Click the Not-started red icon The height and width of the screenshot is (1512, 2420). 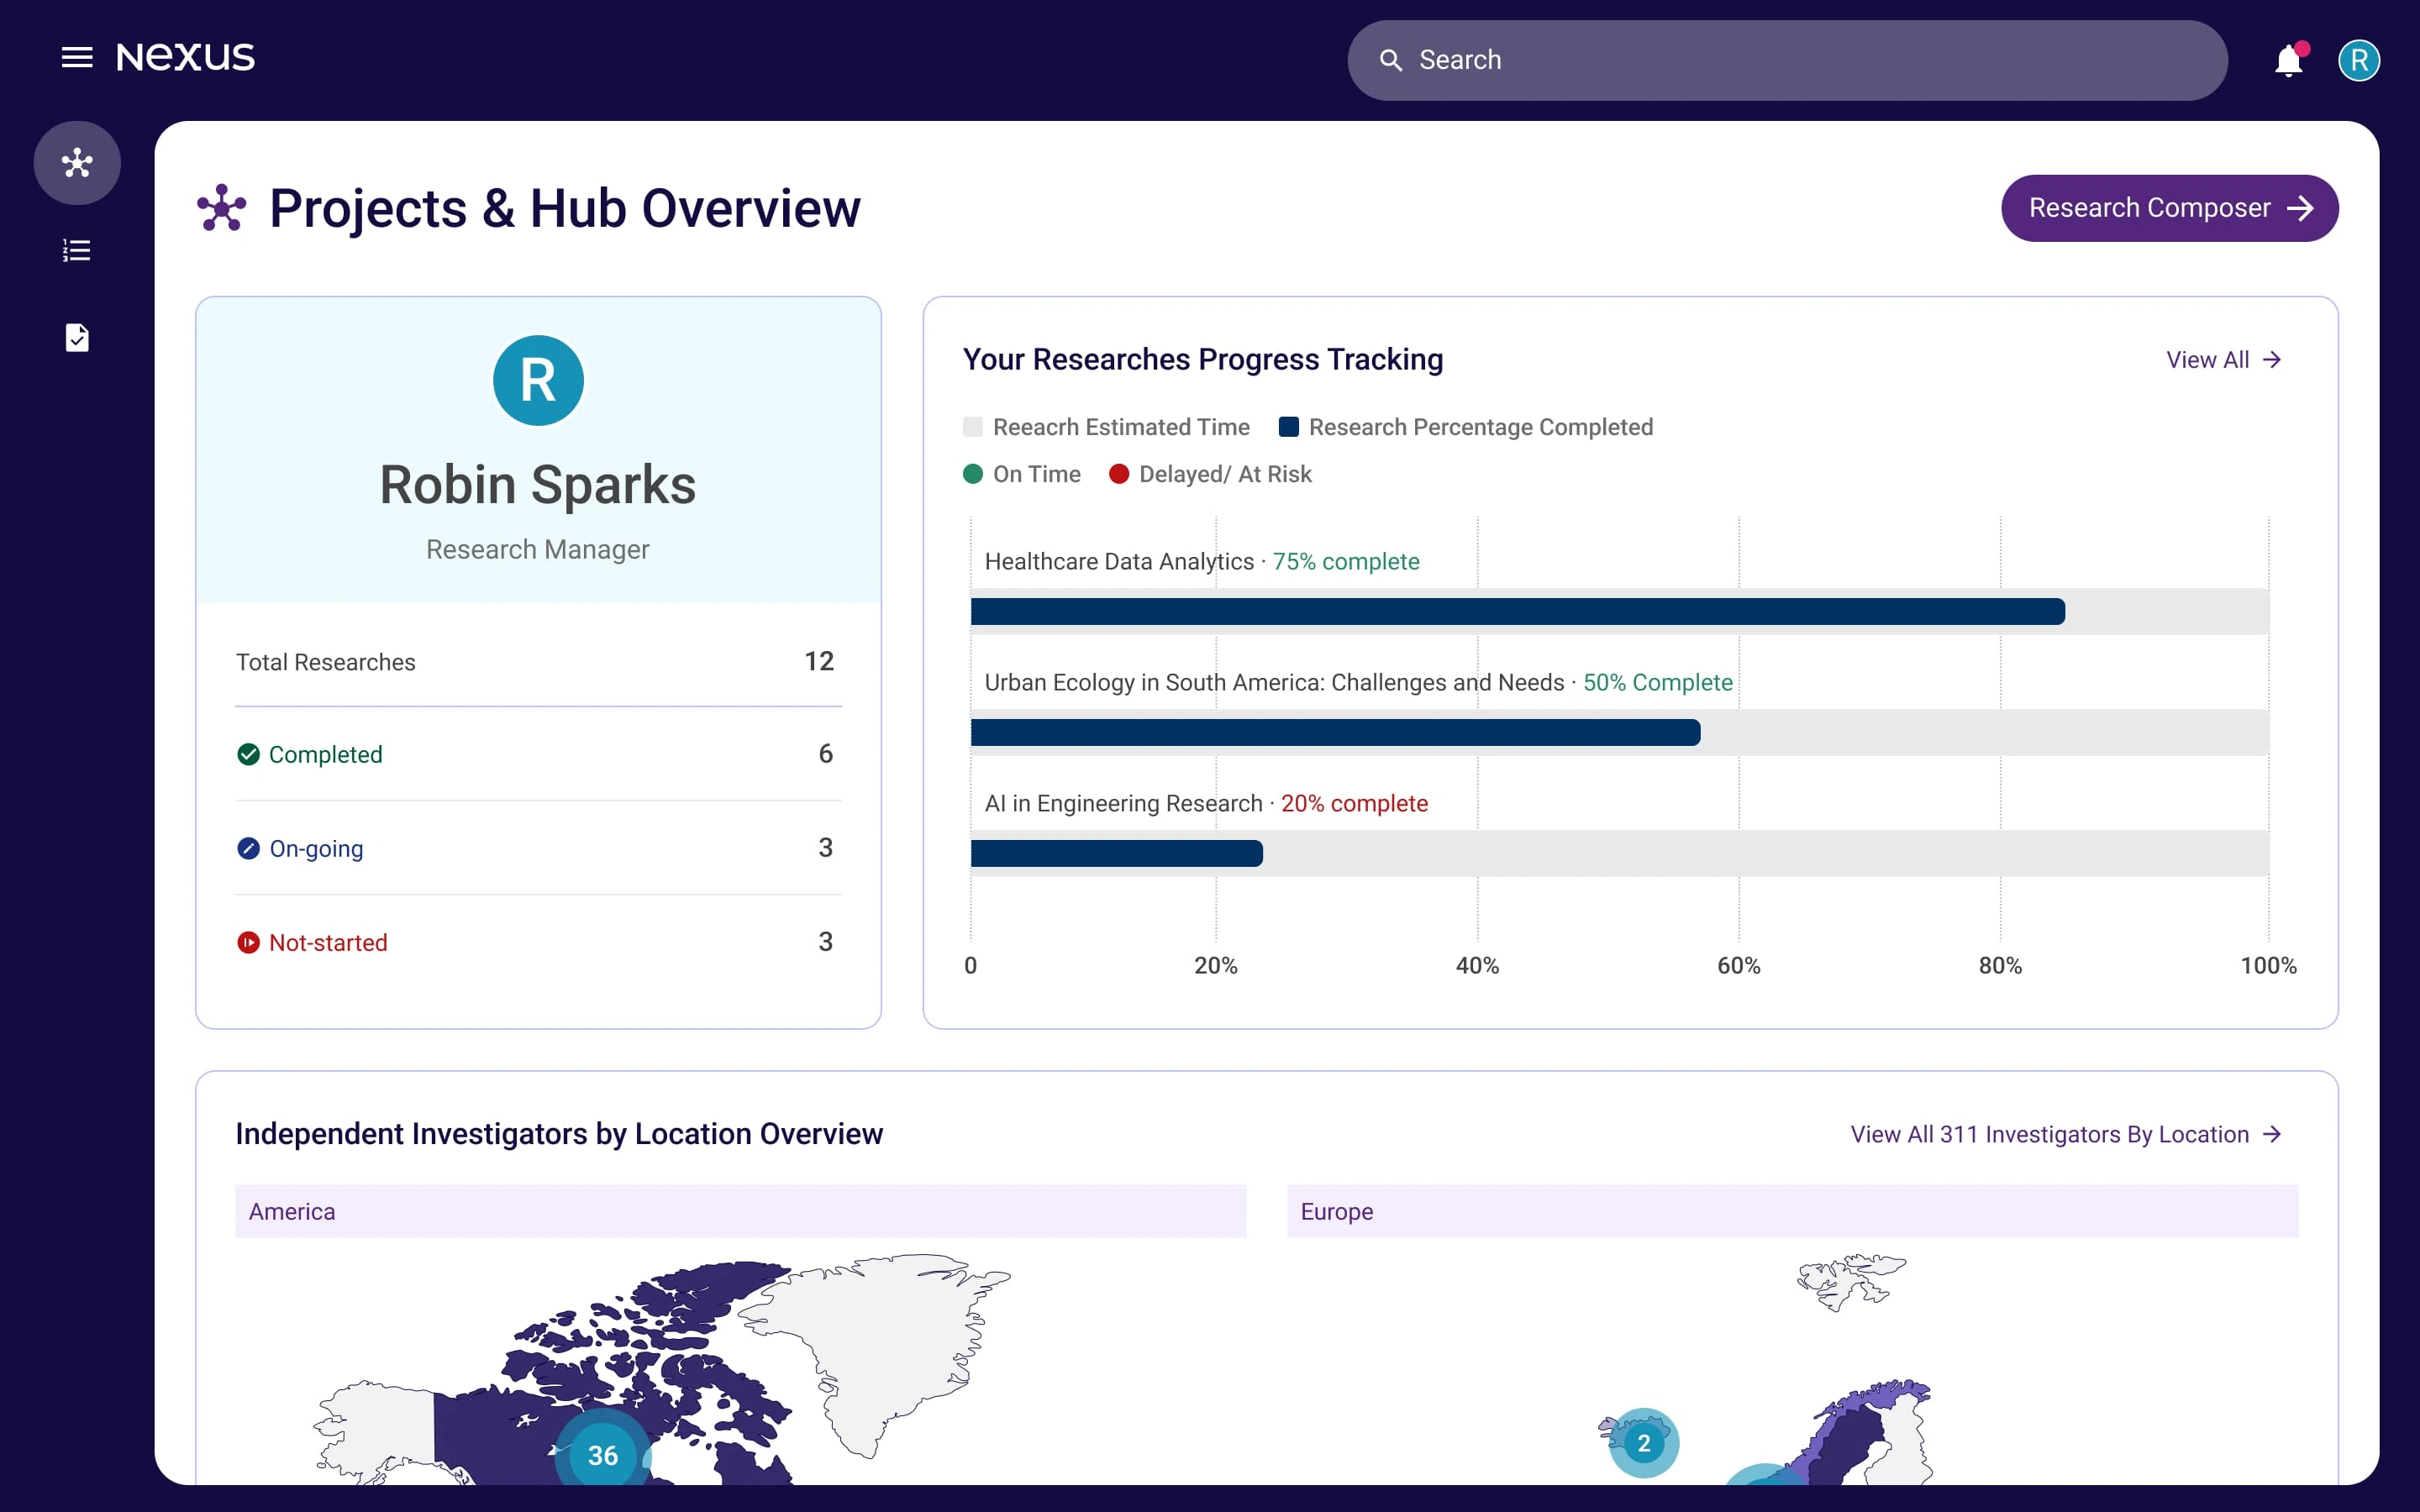point(248,942)
